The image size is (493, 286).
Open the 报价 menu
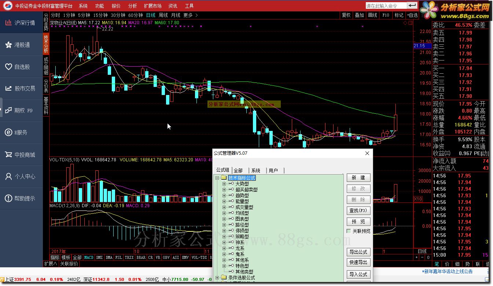coord(116,6)
